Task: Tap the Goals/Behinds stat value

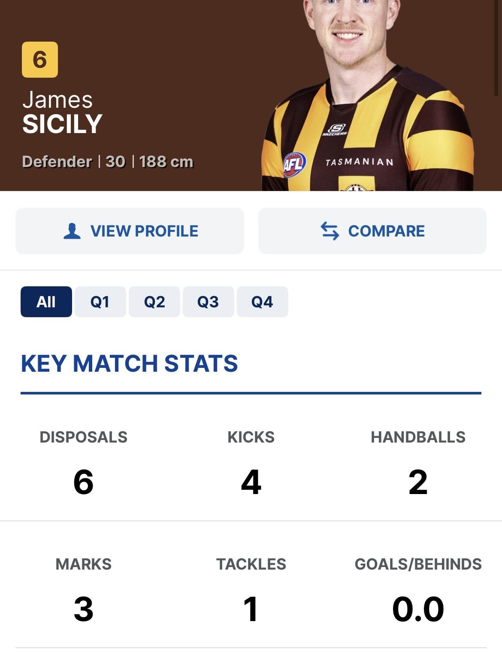Action: coord(418,609)
